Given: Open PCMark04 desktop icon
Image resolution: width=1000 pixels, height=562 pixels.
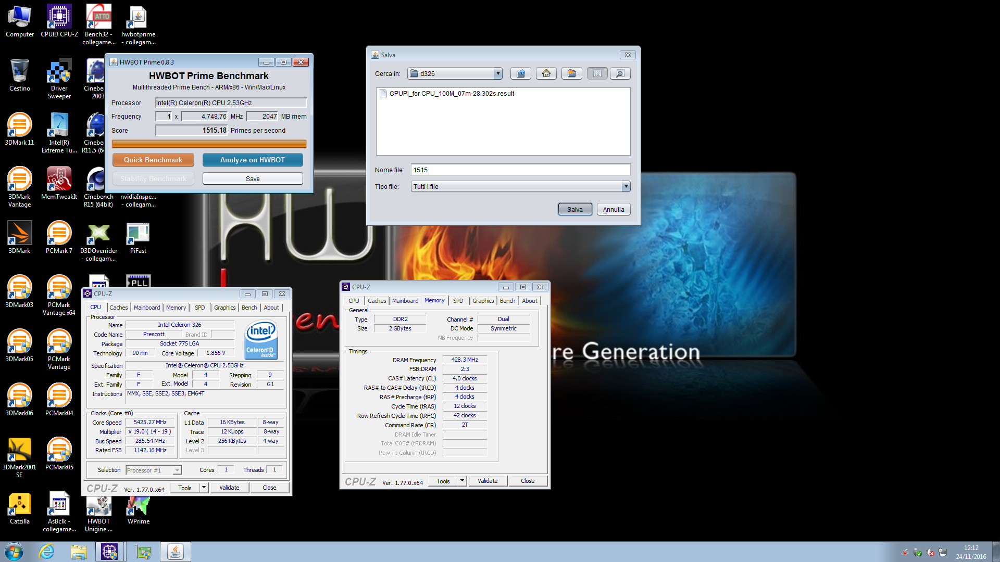Looking at the screenshot, I should click(x=59, y=400).
